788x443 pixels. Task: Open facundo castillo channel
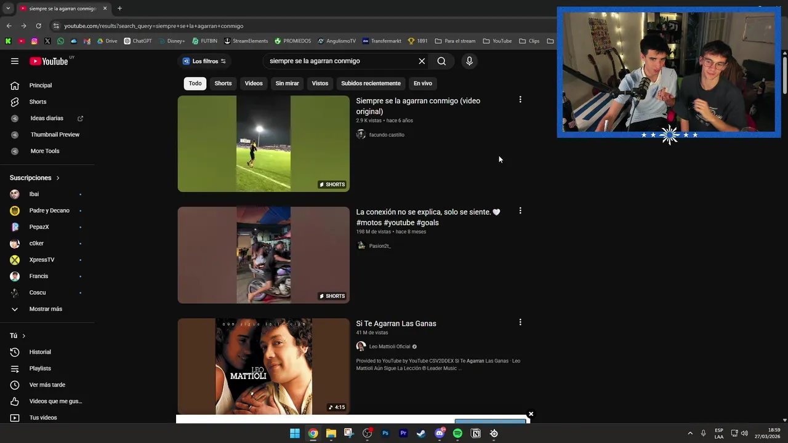[387, 135]
